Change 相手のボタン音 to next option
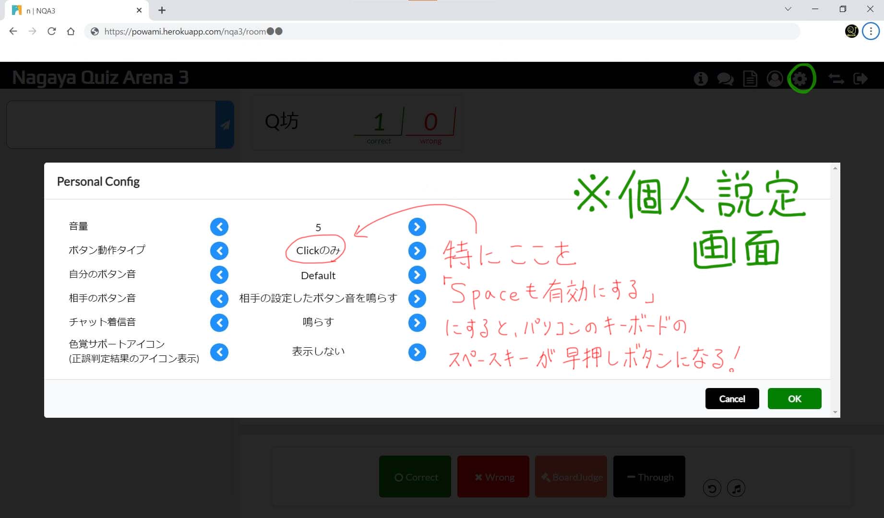This screenshot has width=884, height=518. (x=417, y=299)
